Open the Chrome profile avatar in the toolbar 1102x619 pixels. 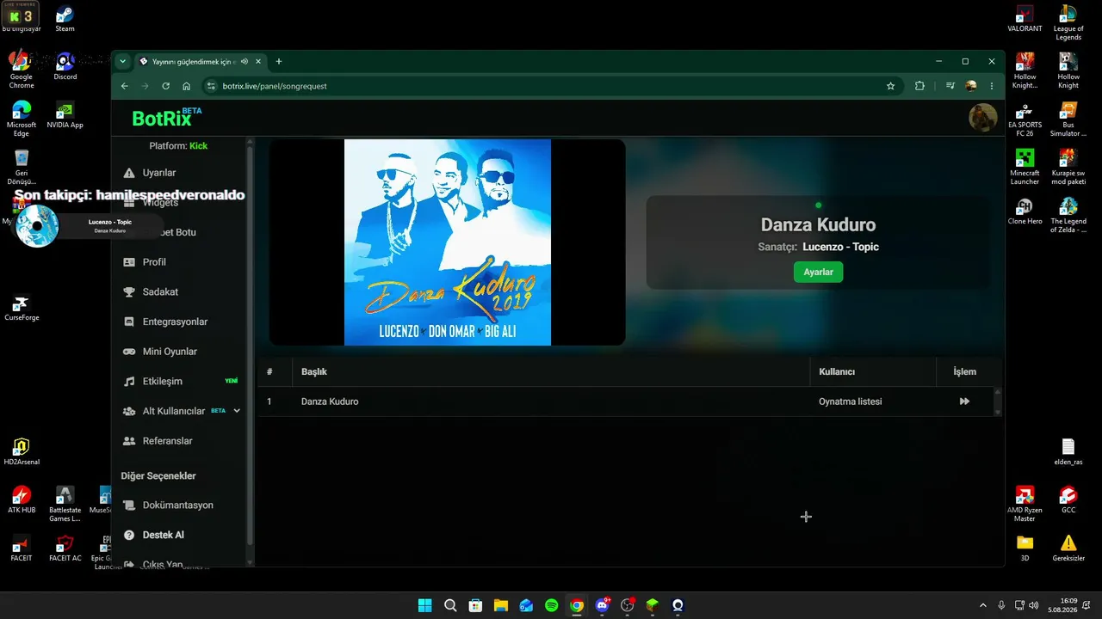point(971,86)
